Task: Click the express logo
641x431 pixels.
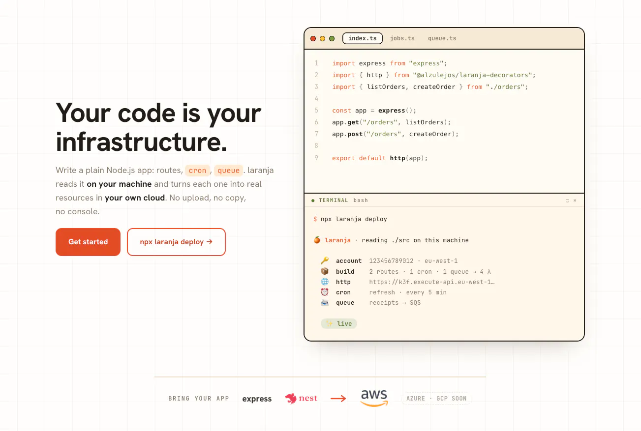Action: click(257, 399)
